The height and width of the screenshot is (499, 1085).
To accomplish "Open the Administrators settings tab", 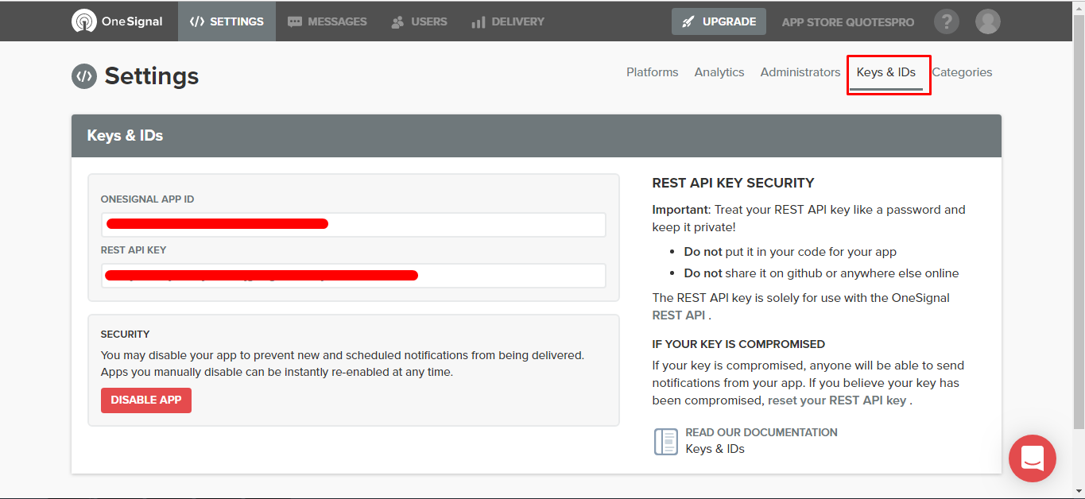I will pyautogui.click(x=800, y=72).
